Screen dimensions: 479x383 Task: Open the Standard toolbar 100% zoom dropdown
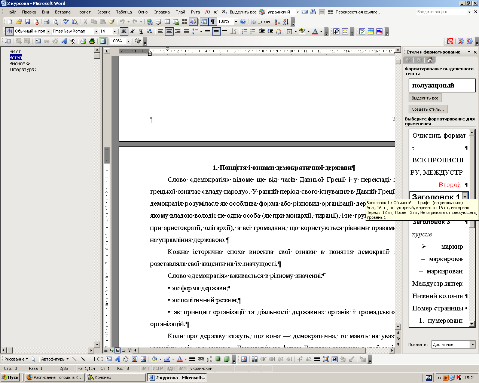click(236, 22)
